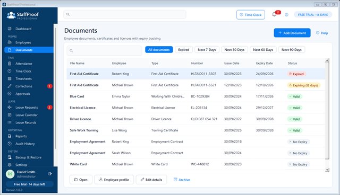Click the Employee profile button
The image size is (340, 195).
pos(114,180)
